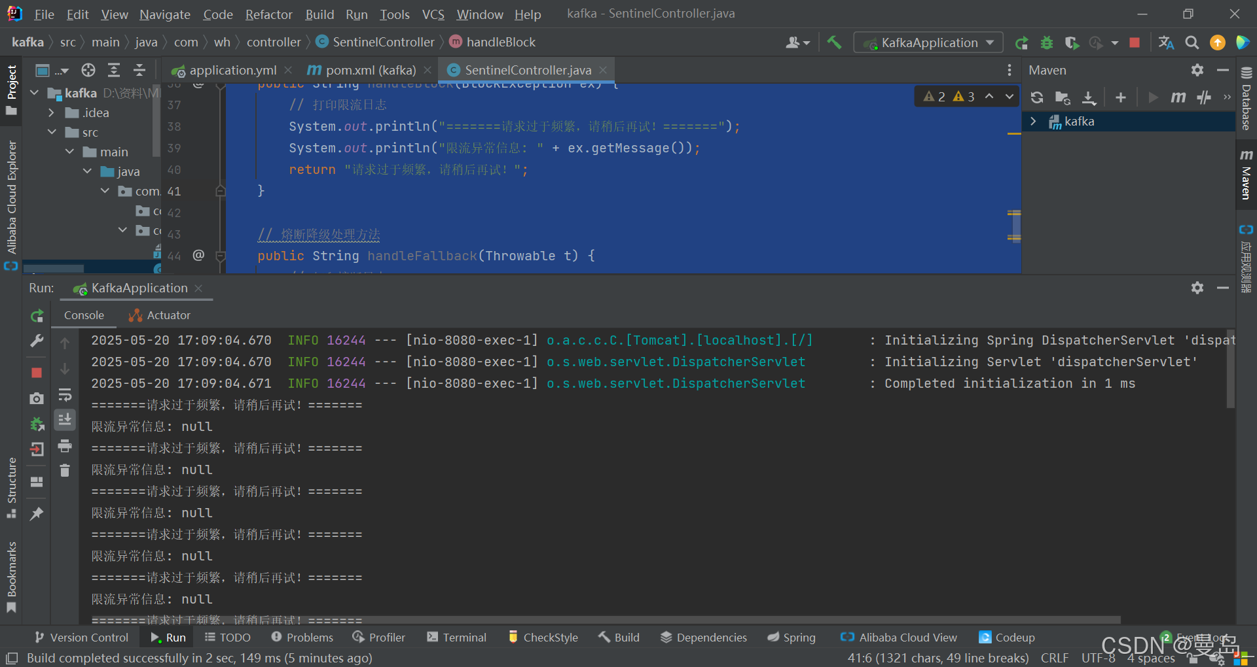1257x667 pixels.
Task: Hide the Maven tool window
Action: click(1222, 70)
